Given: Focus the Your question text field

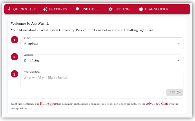Looking at the screenshot, I should (102, 80).
